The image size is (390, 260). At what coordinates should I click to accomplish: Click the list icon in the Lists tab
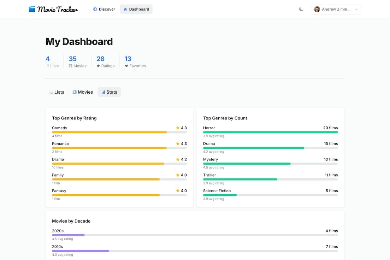click(x=51, y=92)
